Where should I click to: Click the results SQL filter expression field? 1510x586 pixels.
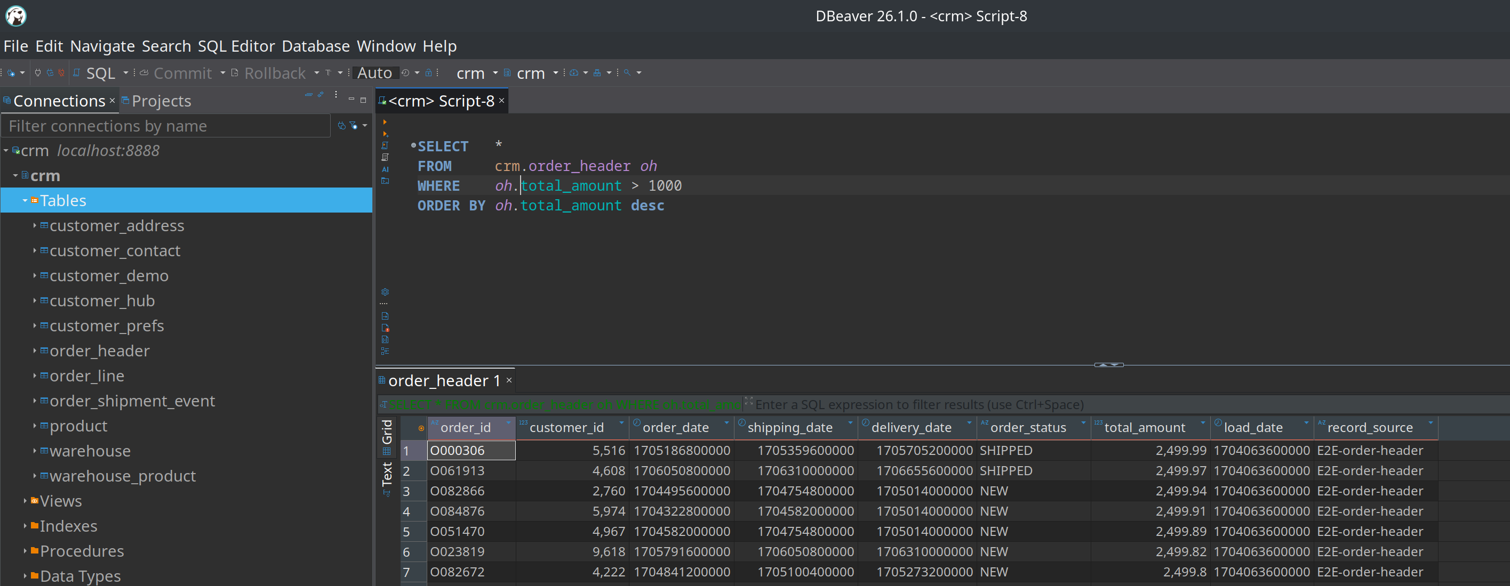coord(1125,404)
